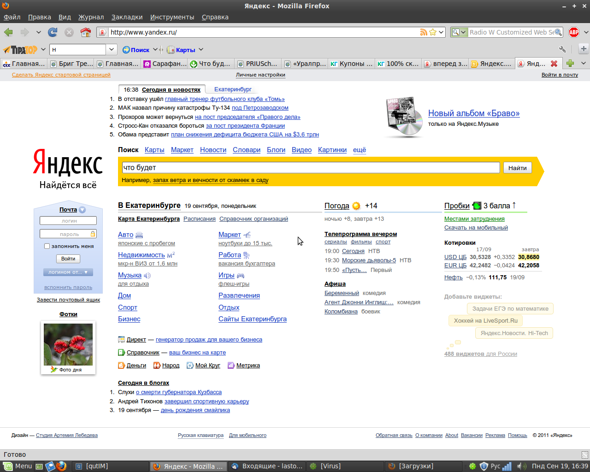Screen dimensions: 590x472
Task: Select the Екатеринбург news tab
Action: point(233,89)
